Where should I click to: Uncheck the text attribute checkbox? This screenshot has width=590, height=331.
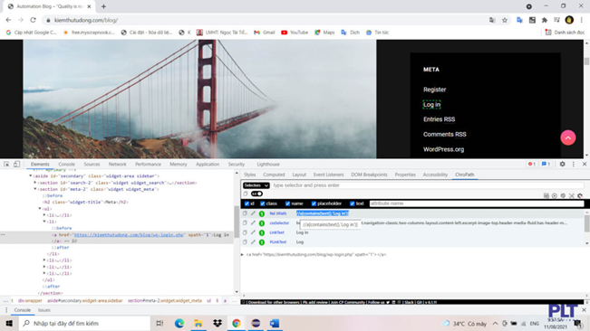(x=353, y=203)
